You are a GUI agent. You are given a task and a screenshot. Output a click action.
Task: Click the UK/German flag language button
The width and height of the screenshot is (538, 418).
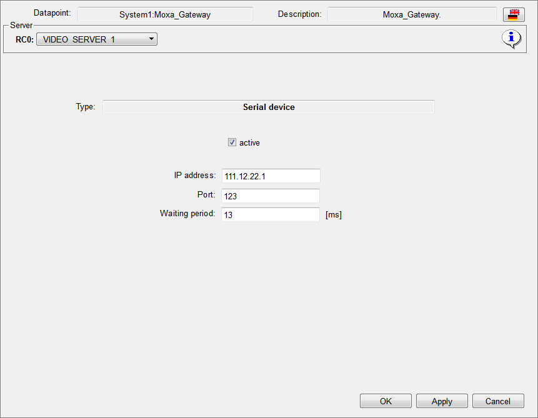pyautogui.click(x=513, y=14)
